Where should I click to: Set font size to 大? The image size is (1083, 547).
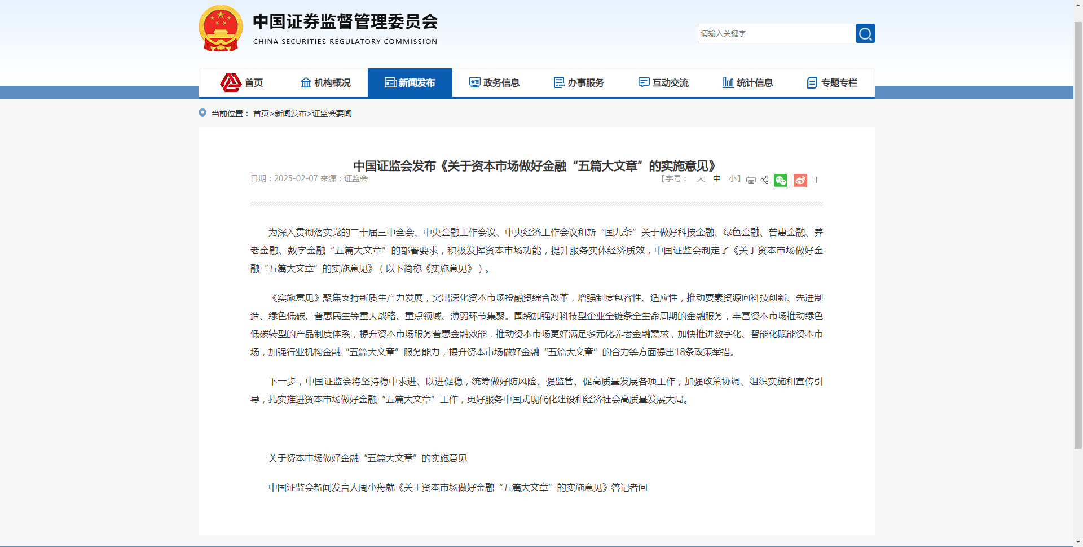(701, 178)
